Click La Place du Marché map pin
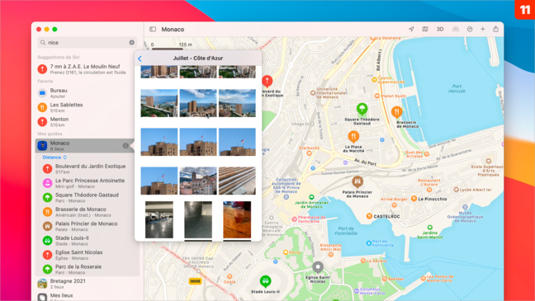The height and width of the screenshot is (301, 535). click(353, 137)
